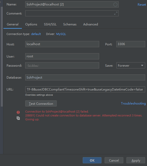Open the Troubleshooting link
147x166 pixels.
[x=133, y=103]
